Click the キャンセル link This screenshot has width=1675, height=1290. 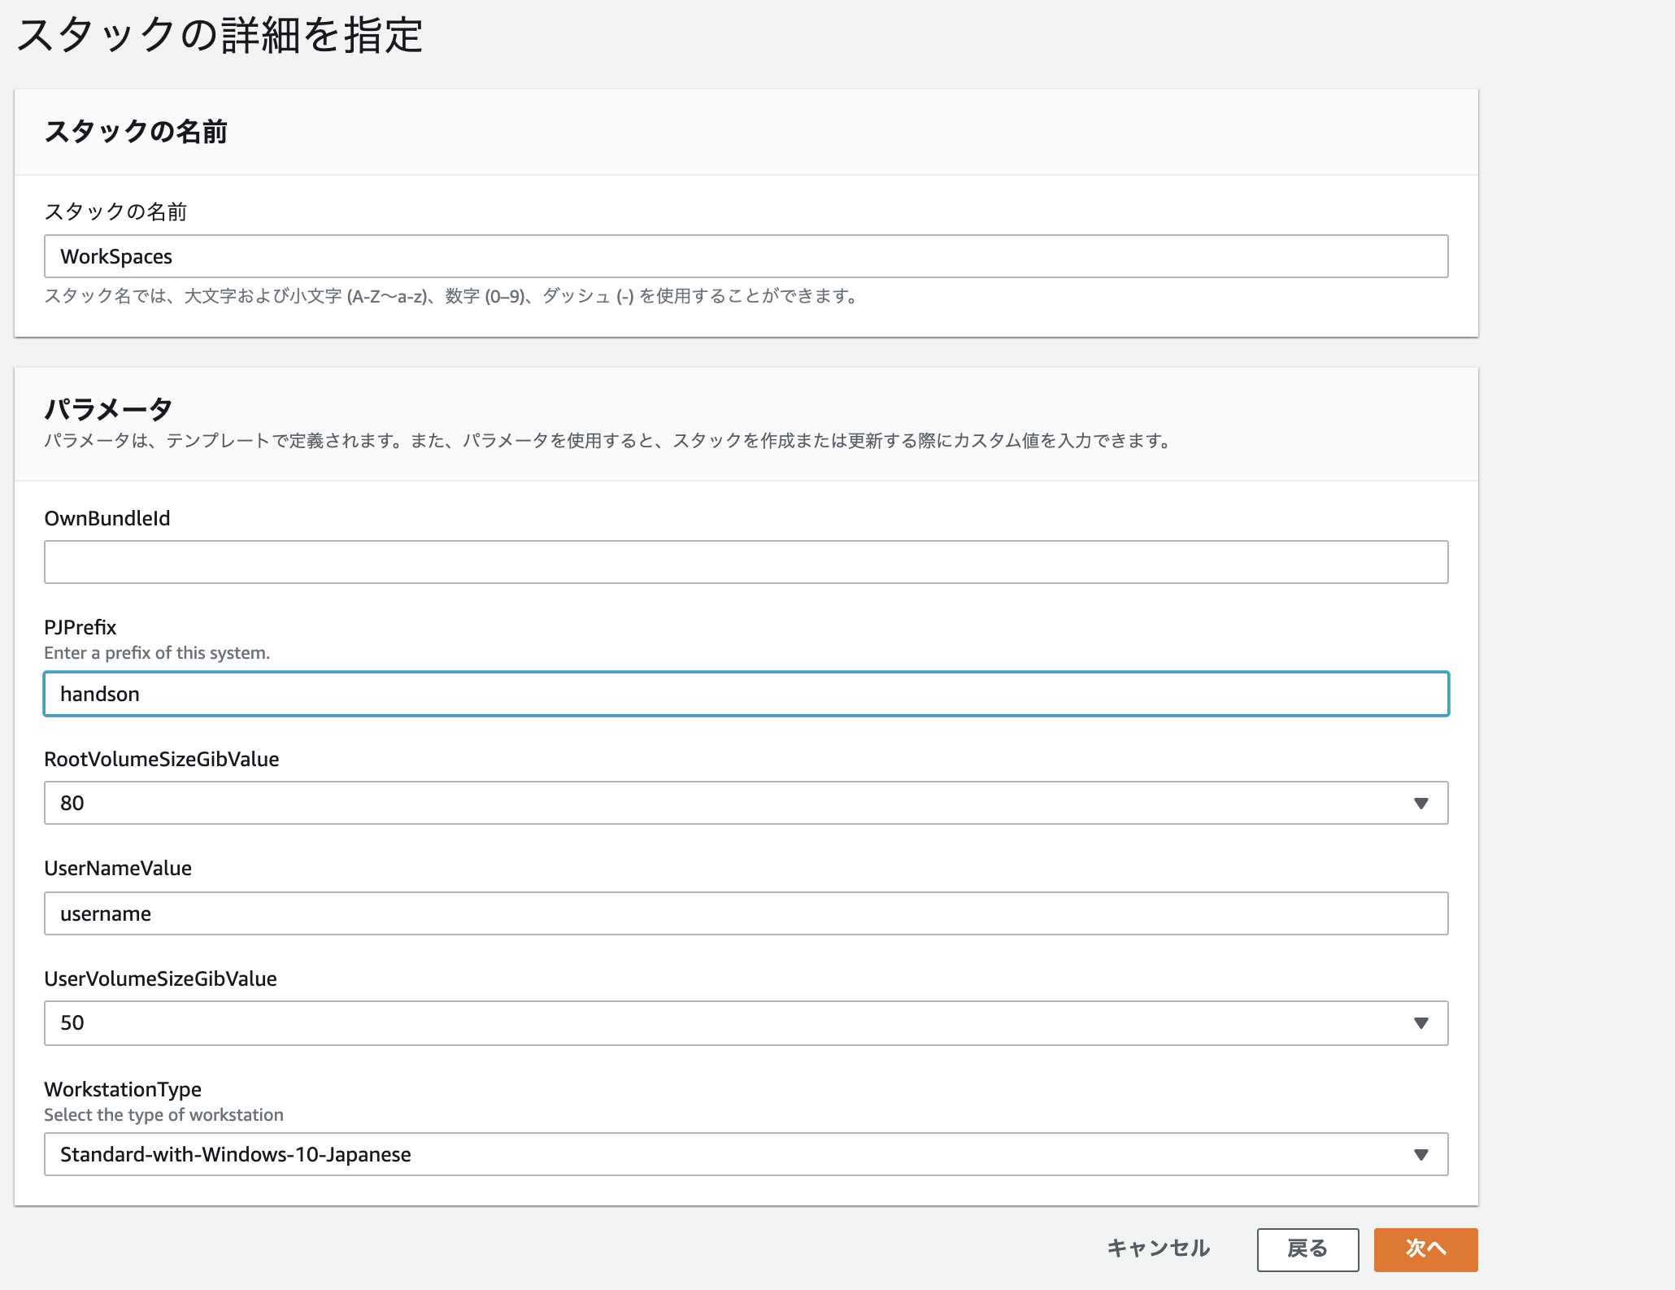pyautogui.click(x=1157, y=1248)
